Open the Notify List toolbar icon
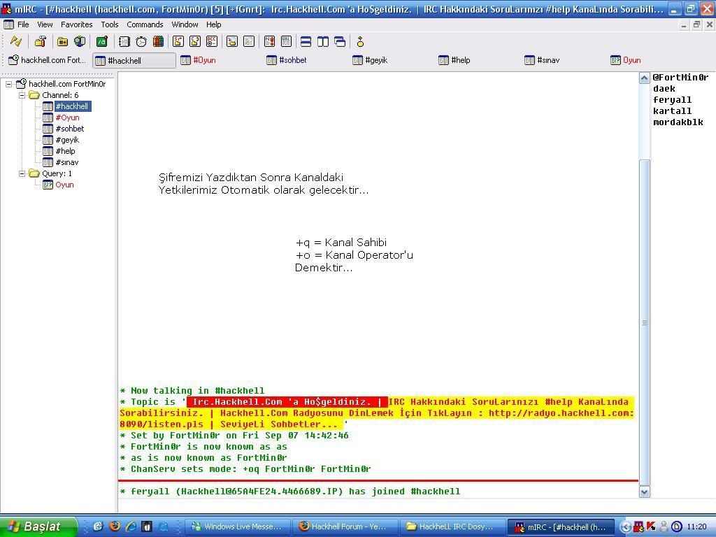716x537 pixels. pyautogui.click(x=269, y=42)
